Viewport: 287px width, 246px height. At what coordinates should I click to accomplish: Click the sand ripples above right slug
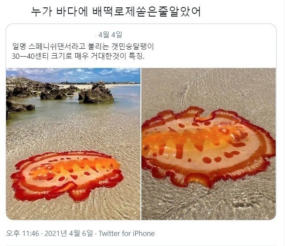(x=209, y=88)
